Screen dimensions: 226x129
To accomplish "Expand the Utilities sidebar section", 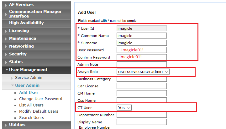I will pos(17,125).
